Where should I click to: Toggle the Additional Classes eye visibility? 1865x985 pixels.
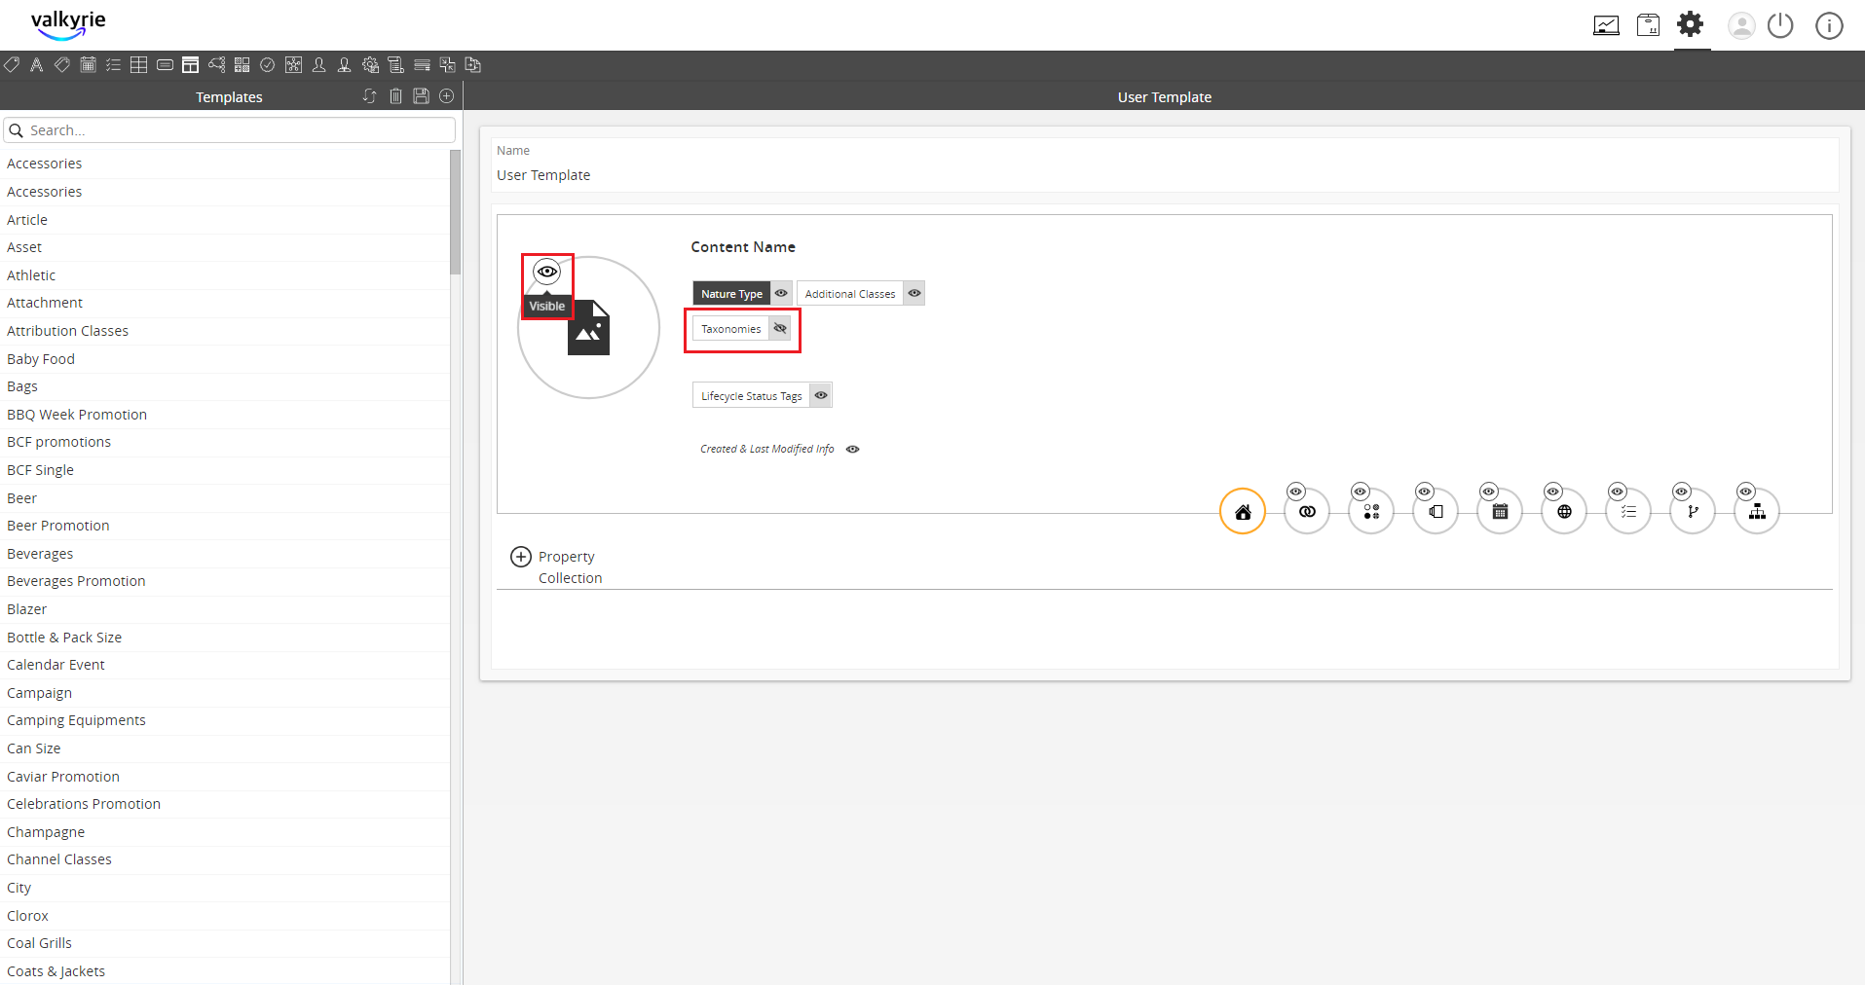tap(914, 293)
